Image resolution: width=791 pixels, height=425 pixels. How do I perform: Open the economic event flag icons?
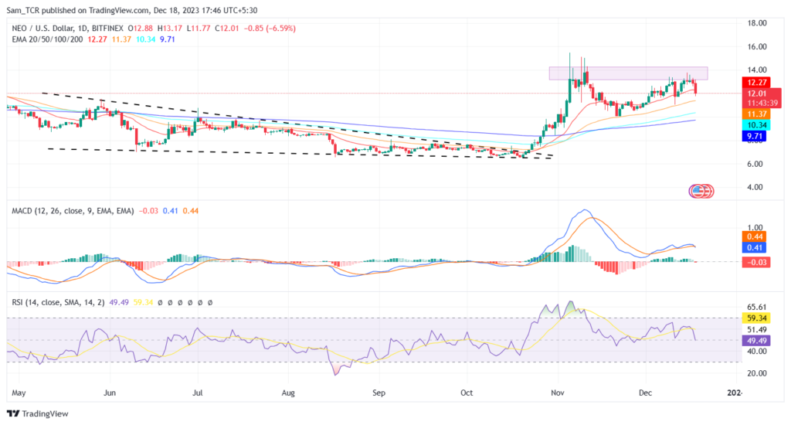tap(701, 191)
